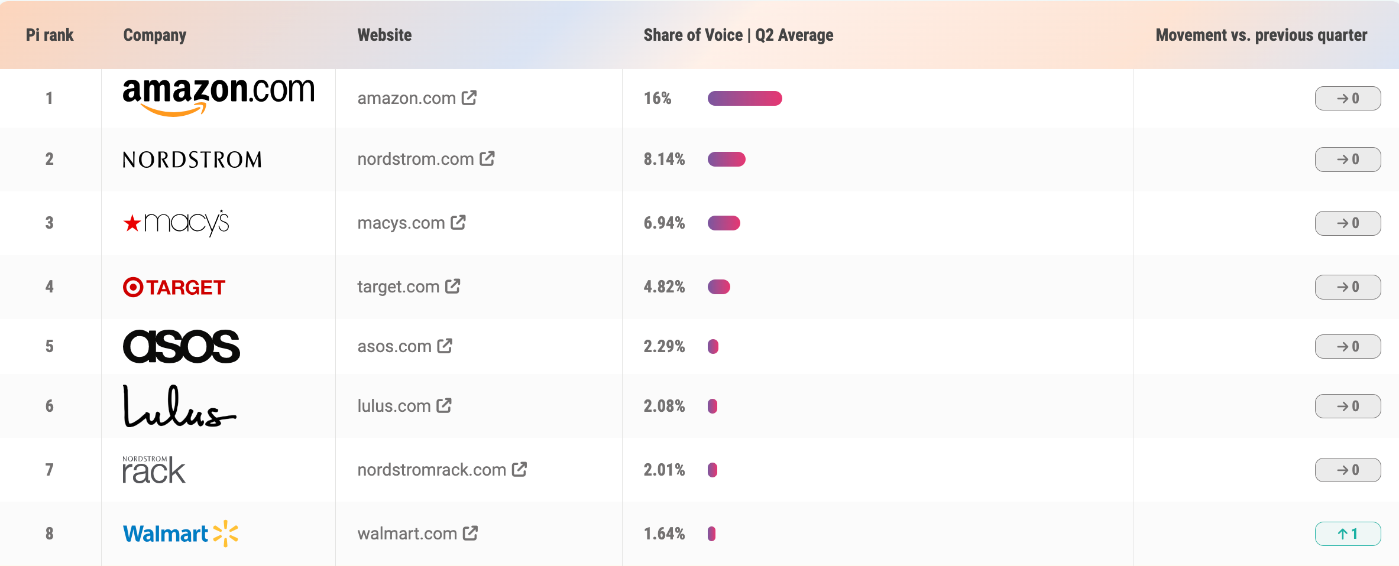
Task: Open the walmart.com website link
Action: (x=407, y=534)
